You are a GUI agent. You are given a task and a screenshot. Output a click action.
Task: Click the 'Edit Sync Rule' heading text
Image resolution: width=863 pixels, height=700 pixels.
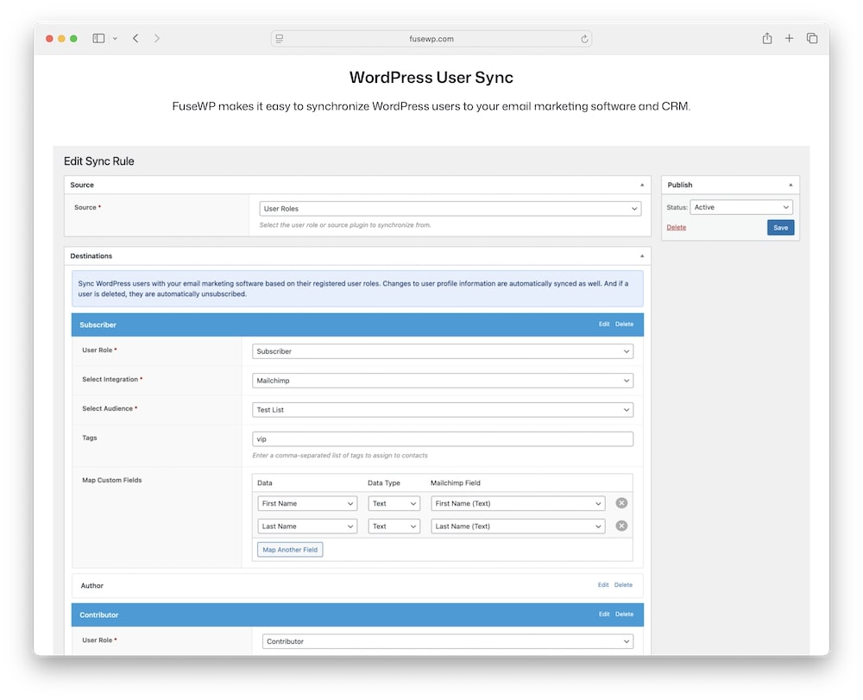point(98,161)
